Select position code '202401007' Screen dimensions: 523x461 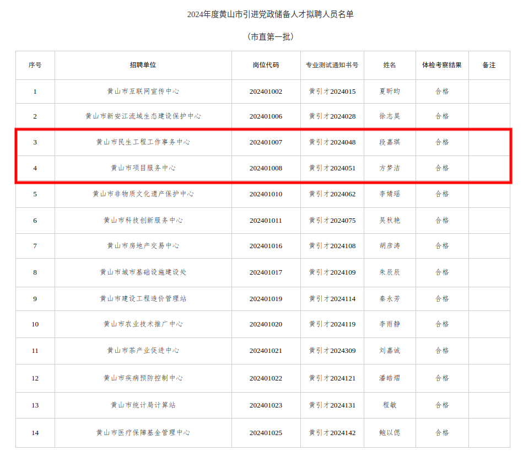[266, 142]
